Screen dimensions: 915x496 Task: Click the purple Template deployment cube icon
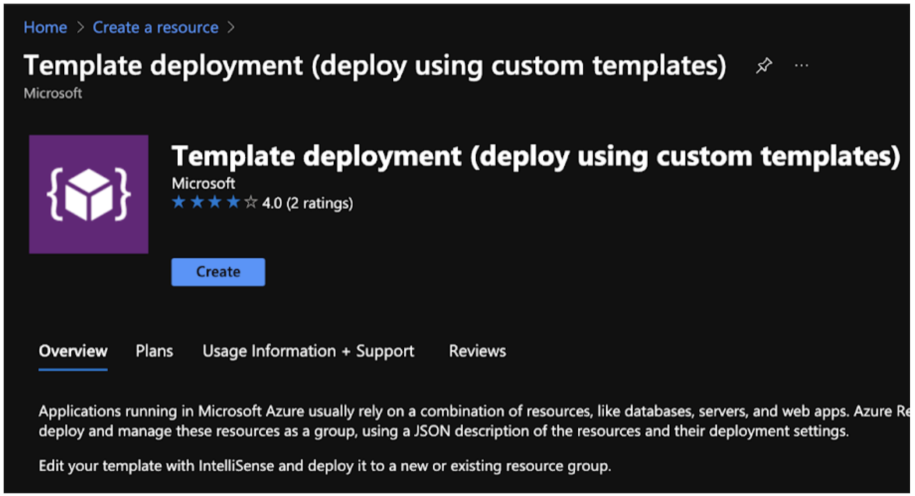pos(89,194)
